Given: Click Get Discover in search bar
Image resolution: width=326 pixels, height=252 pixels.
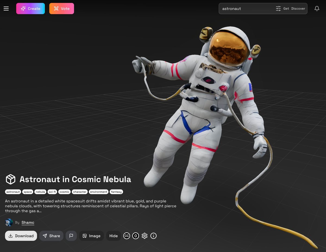Looking at the screenshot, I should (x=294, y=8).
